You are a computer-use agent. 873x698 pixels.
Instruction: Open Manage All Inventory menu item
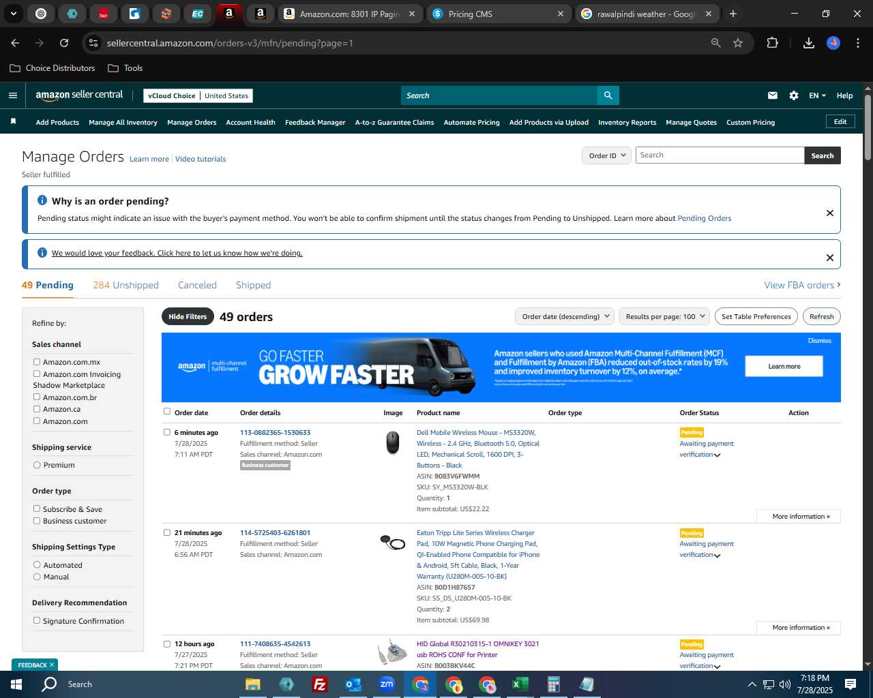(x=123, y=122)
